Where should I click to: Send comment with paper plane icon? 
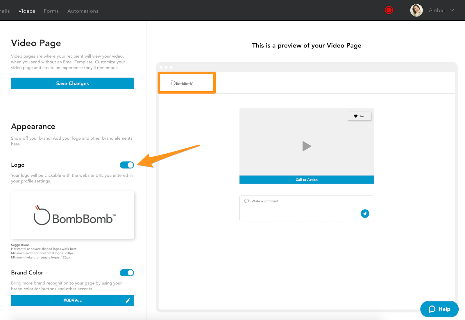(365, 214)
